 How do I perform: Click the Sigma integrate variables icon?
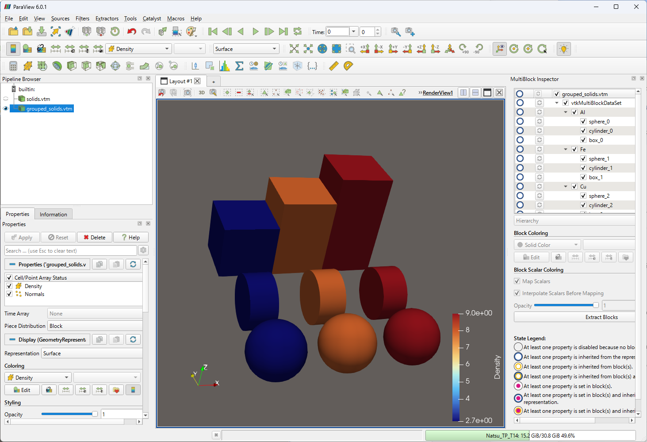(239, 66)
